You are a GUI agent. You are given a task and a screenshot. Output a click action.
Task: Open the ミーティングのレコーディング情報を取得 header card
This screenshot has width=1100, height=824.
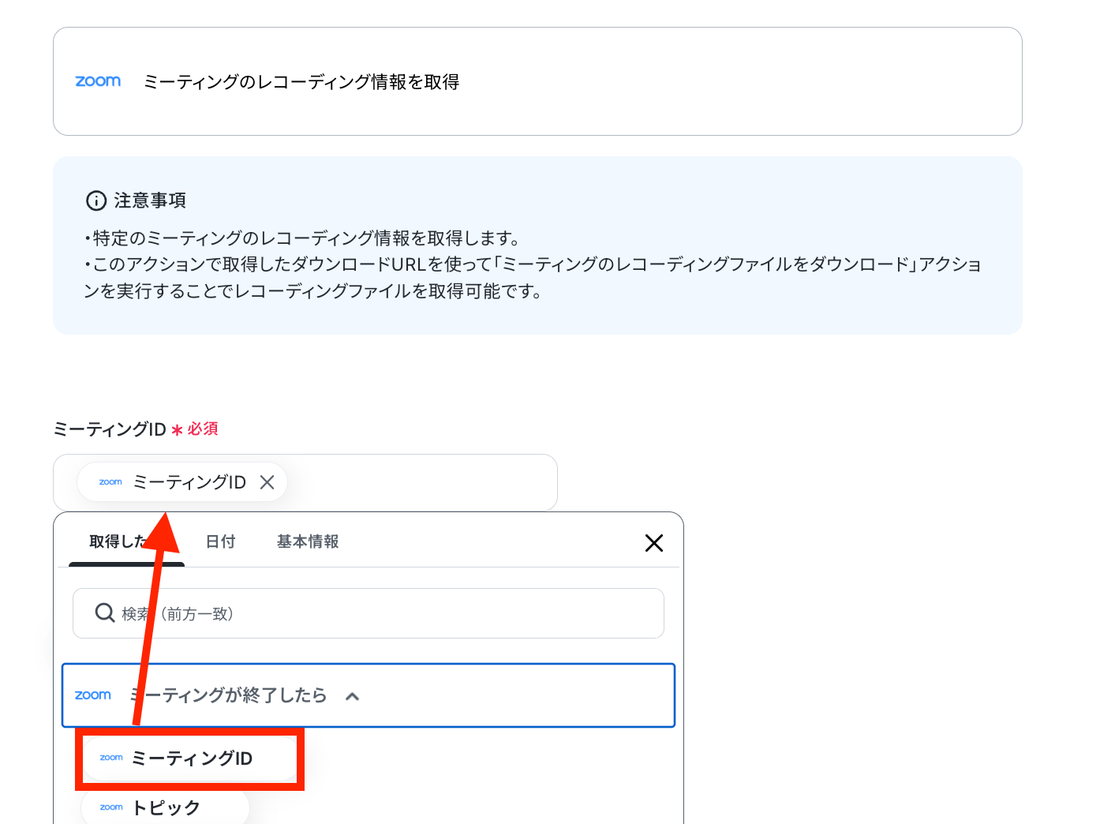pos(537,81)
